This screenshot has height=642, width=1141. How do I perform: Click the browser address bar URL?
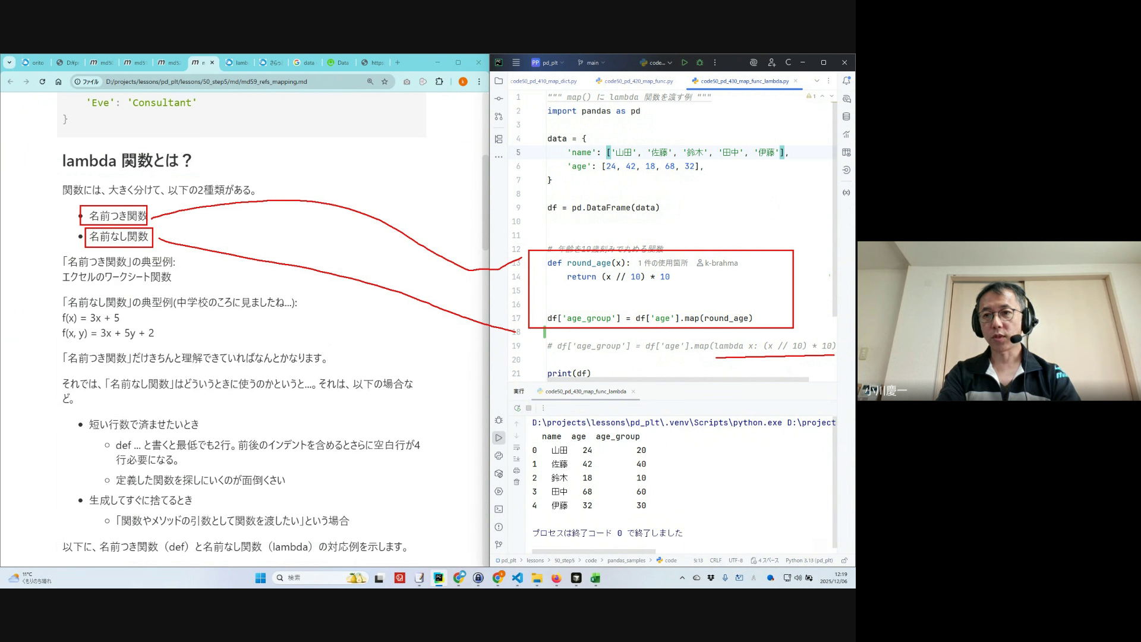click(206, 81)
